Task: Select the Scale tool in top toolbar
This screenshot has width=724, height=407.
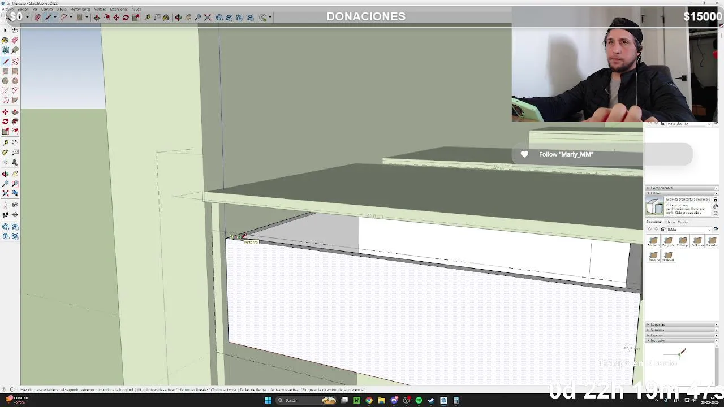Action: [136, 18]
